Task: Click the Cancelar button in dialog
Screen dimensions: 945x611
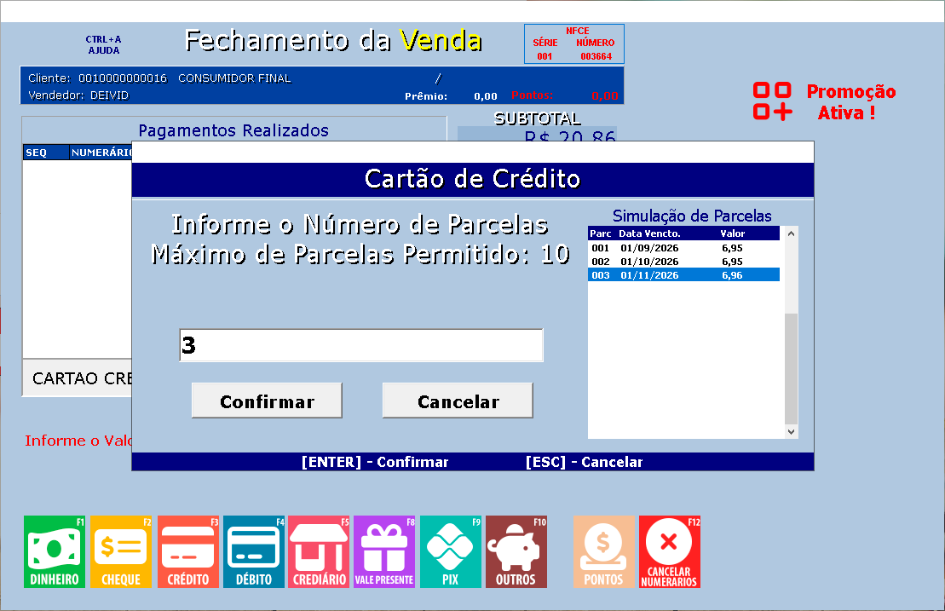Action: (x=458, y=401)
